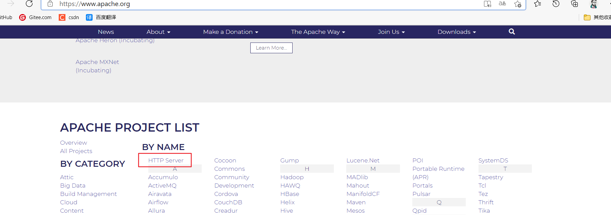Open the Tapestry project link
This screenshot has height=215, width=611.
point(491,177)
